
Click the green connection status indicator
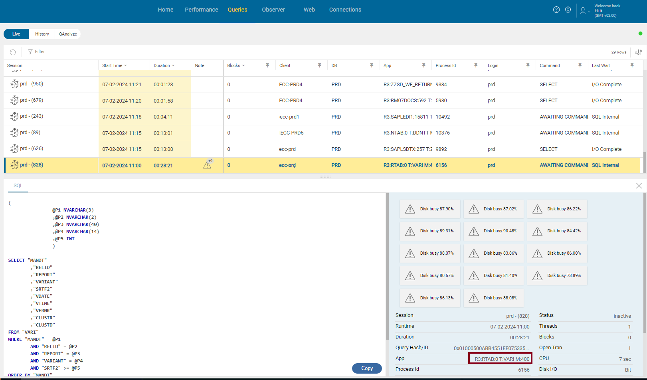pos(640,34)
